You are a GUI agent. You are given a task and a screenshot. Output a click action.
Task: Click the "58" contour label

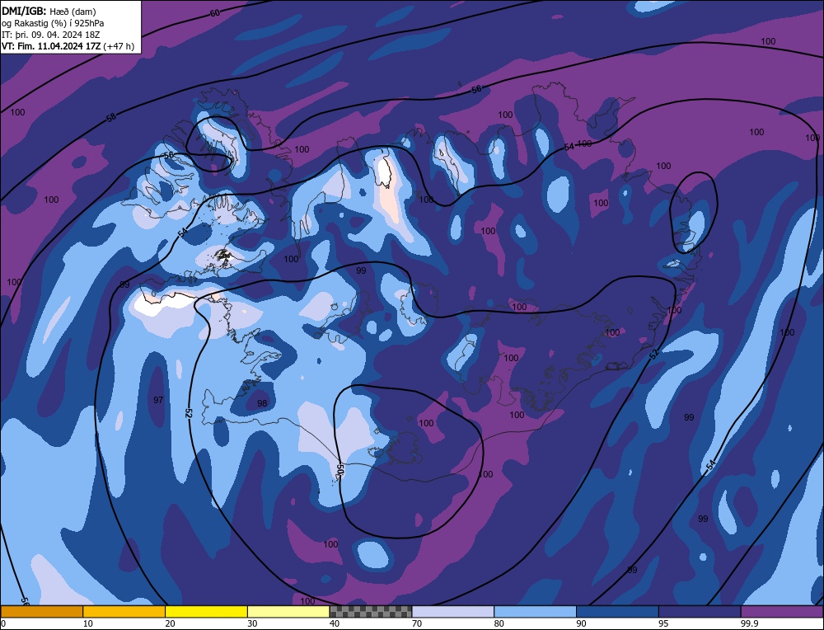pyautogui.click(x=111, y=117)
